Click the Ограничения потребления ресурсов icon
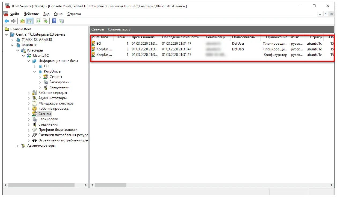 (34, 140)
